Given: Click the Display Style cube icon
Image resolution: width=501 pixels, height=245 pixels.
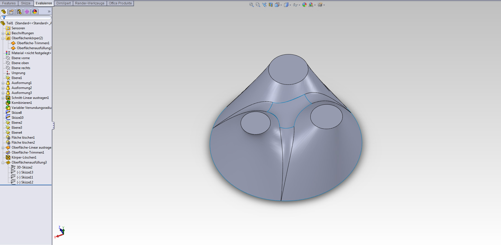Looking at the screenshot, I should 286,5.
